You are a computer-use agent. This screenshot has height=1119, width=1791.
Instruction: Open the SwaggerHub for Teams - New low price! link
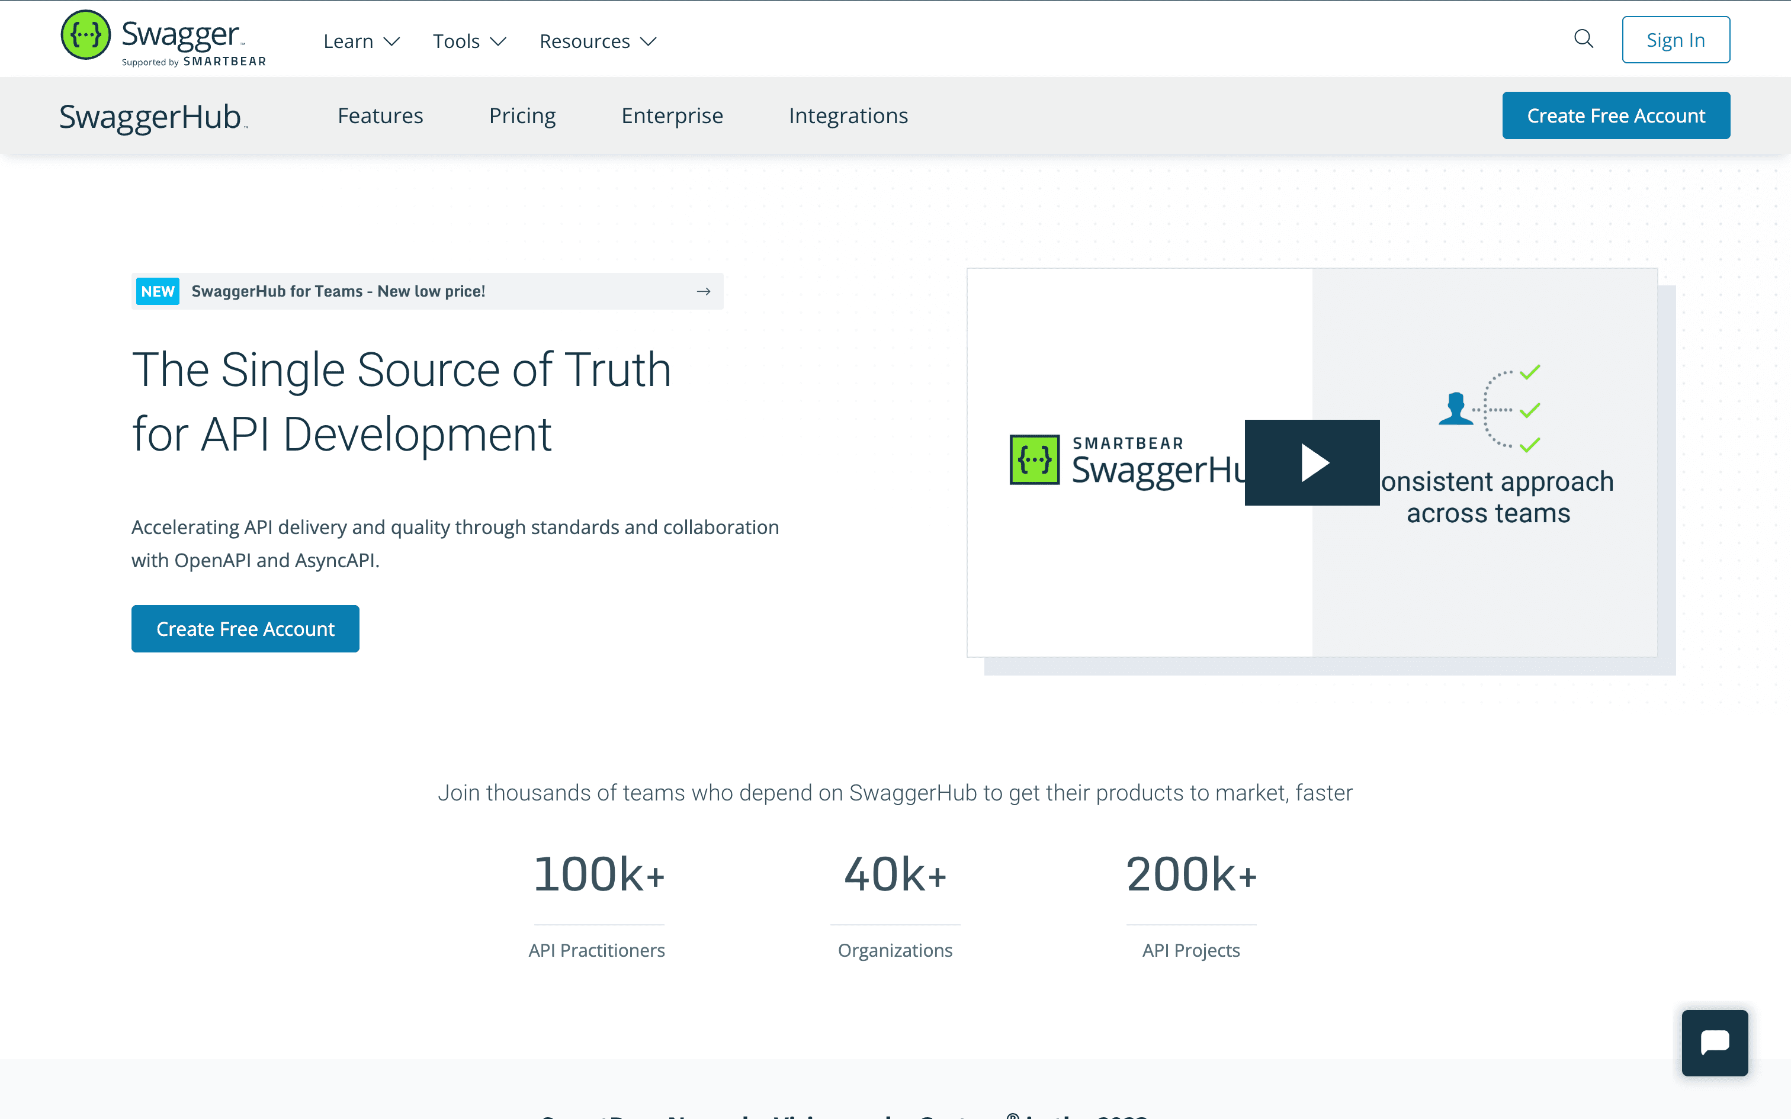point(427,291)
